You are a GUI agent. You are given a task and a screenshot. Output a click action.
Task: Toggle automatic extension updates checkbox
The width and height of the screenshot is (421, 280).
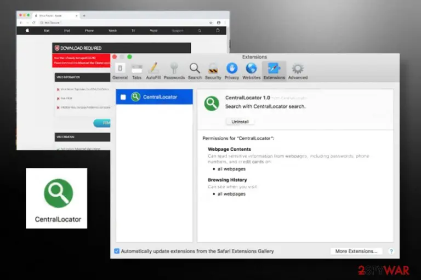click(x=117, y=251)
